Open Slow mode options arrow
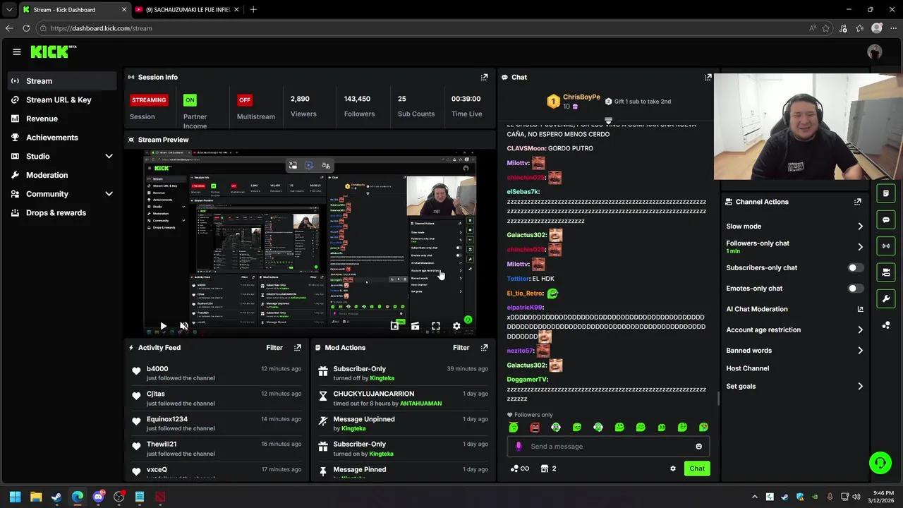The image size is (903, 508). pos(860,226)
